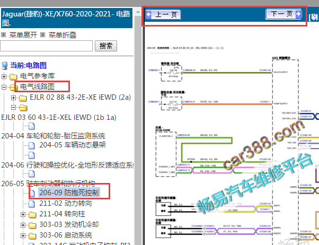Collapse the EJLR 03 60 43-1E-XEL node
The width and height of the screenshot is (319, 245).
(x=13, y=107)
